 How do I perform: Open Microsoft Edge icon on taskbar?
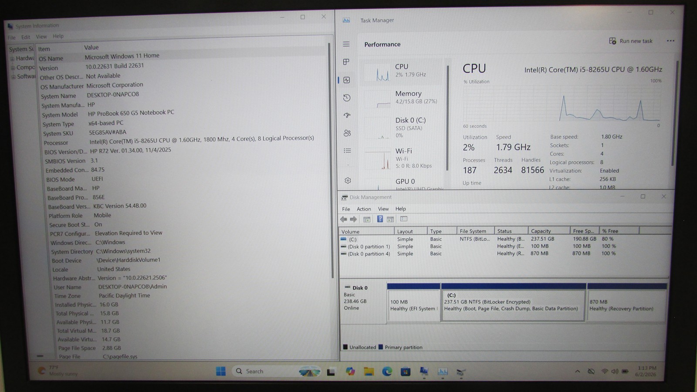(387, 372)
